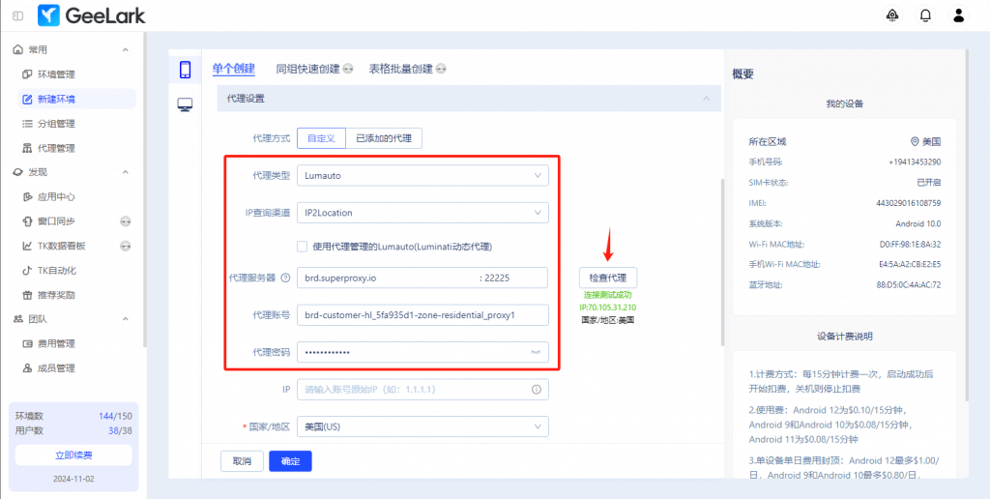The image size is (990, 499).
Task: Select the mobile phone environment icon
Action: pos(185,70)
